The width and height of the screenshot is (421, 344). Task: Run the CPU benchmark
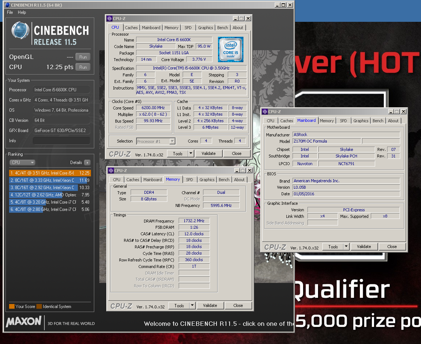tap(83, 67)
